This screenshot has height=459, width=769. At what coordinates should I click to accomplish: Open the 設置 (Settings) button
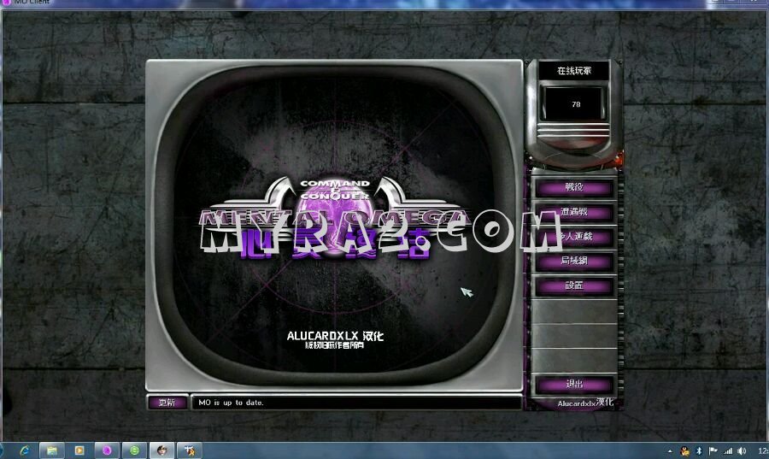[x=574, y=285]
